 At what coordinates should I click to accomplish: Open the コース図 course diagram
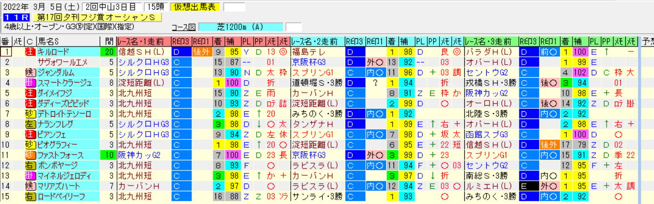184,27
